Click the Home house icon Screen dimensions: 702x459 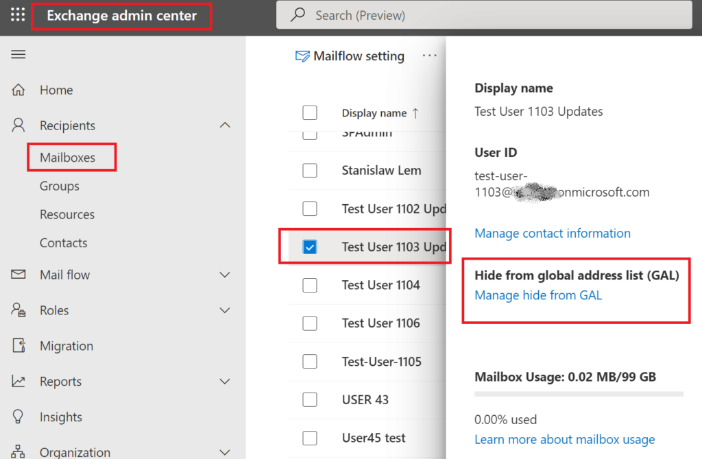(18, 90)
